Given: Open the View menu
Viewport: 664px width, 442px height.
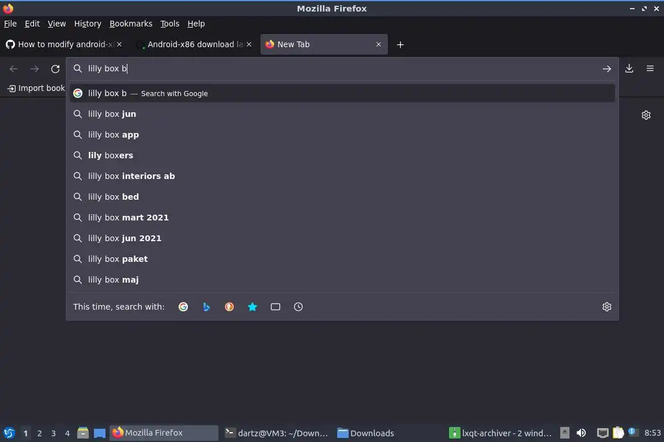Looking at the screenshot, I should 56,24.
